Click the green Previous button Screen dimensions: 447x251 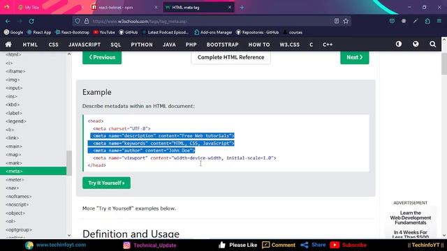coord(102,57)
